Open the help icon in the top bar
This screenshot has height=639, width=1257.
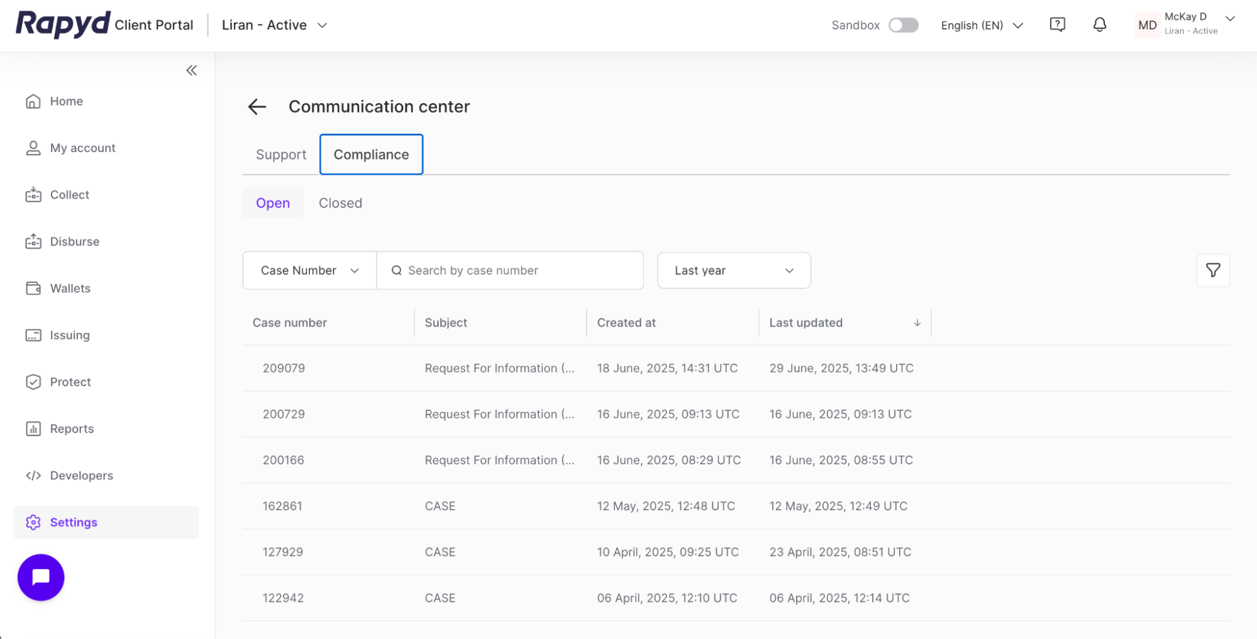(1057, 25)
